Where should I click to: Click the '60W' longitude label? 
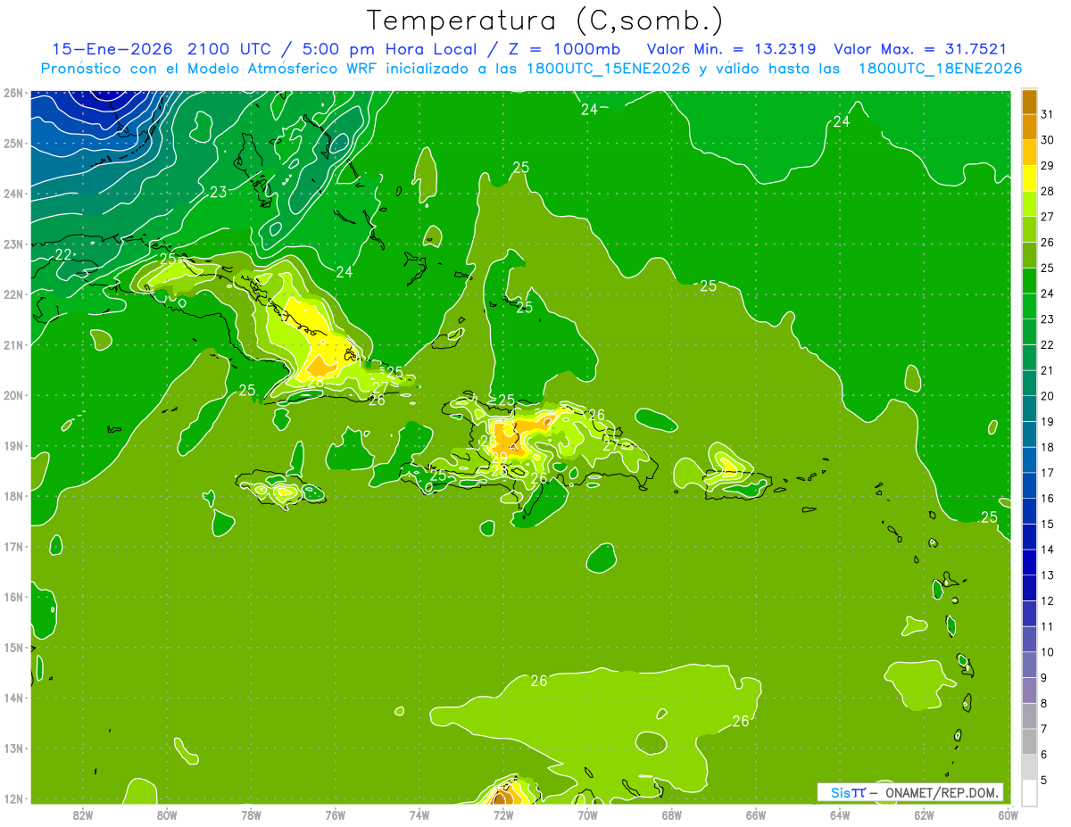[1009, 815]
